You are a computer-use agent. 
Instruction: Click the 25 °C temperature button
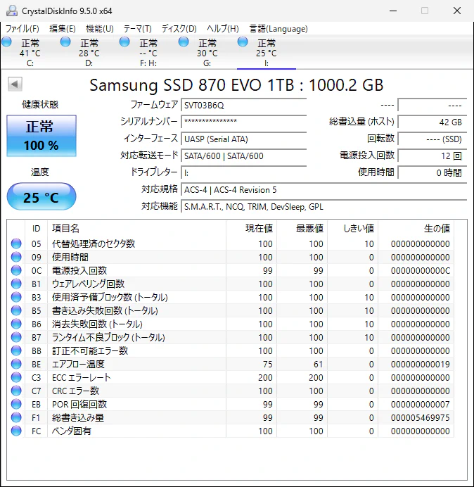[41, 197]
